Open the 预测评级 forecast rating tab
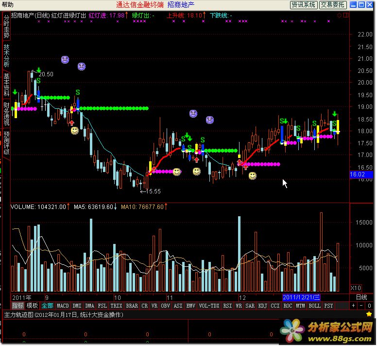The width and height of the screenshot is (377, 346). 6,143
